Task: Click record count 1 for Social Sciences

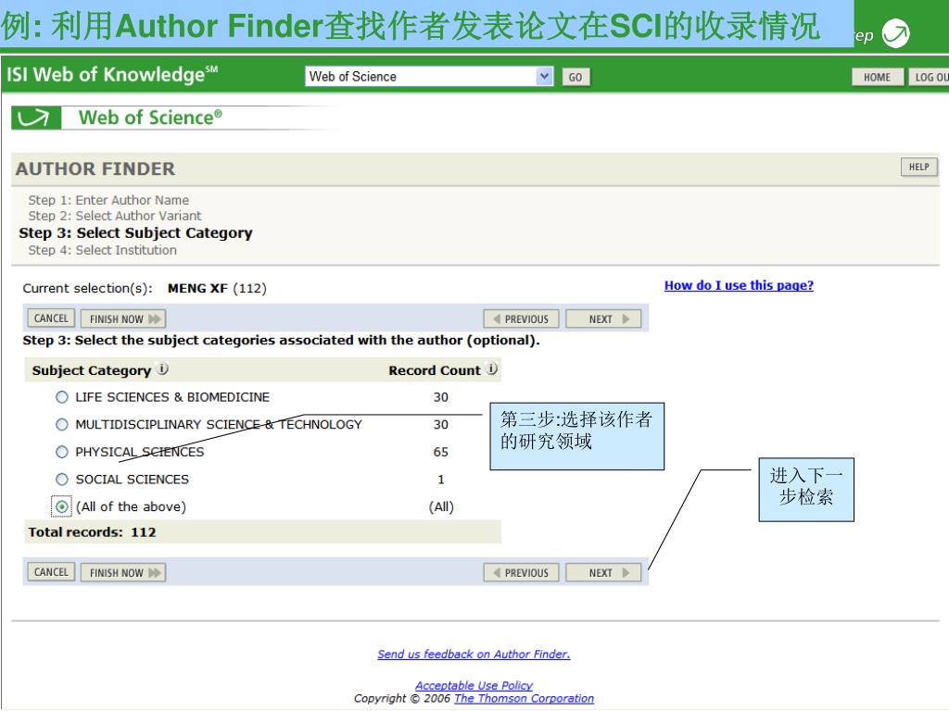Action: pos(440,480)
